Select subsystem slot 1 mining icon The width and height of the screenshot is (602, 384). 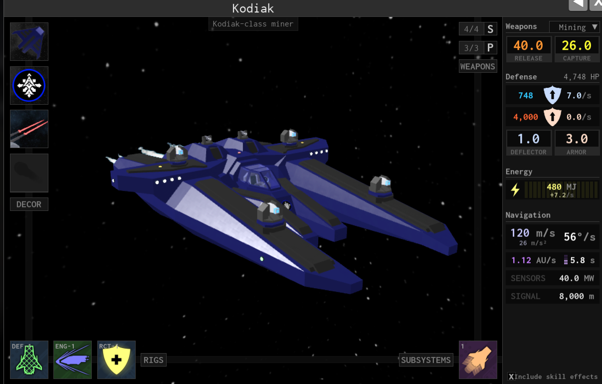pyautogui.click(x=478, y=360)
